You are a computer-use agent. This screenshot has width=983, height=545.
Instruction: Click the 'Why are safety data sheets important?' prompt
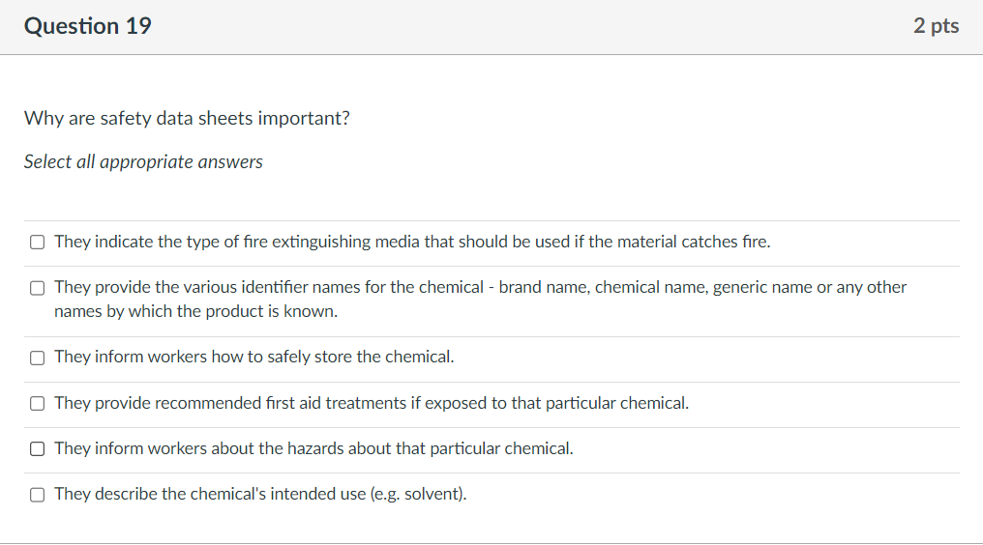pos(187,119)
